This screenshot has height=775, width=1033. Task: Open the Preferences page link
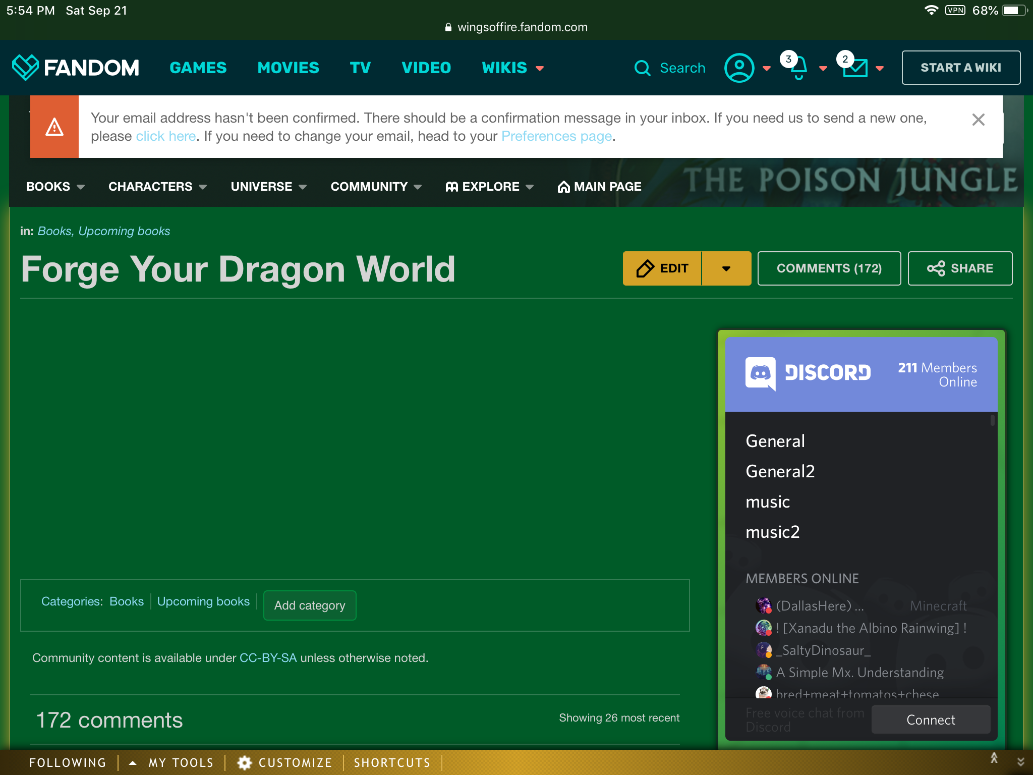click(x=556, y=136)
